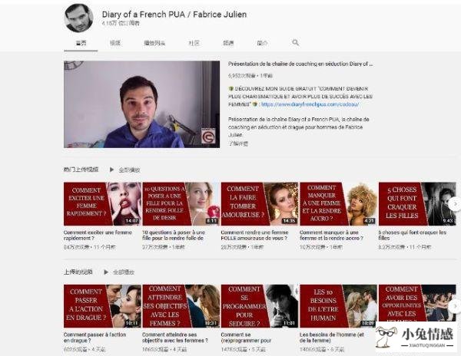The width and height of the screenshot is (461, 356).
Task: Open 'Les 10 besoins de l'être humain' thumbnail
Action: [338, 306]
